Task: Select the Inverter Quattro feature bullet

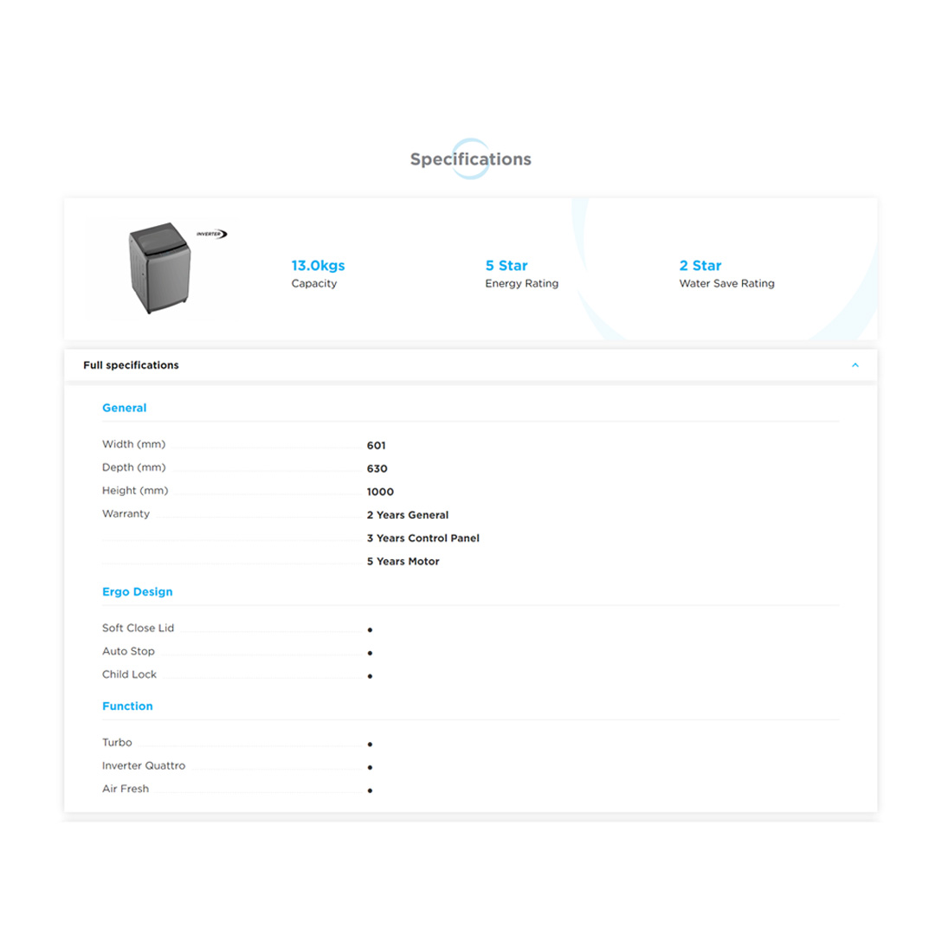Action: point(370,767)
